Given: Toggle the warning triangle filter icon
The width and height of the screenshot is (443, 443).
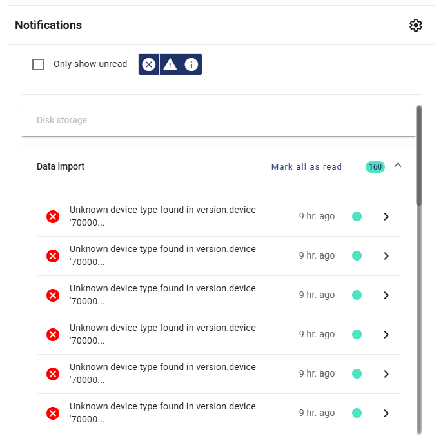Looking at the screenshot, I should coord(170,64).
